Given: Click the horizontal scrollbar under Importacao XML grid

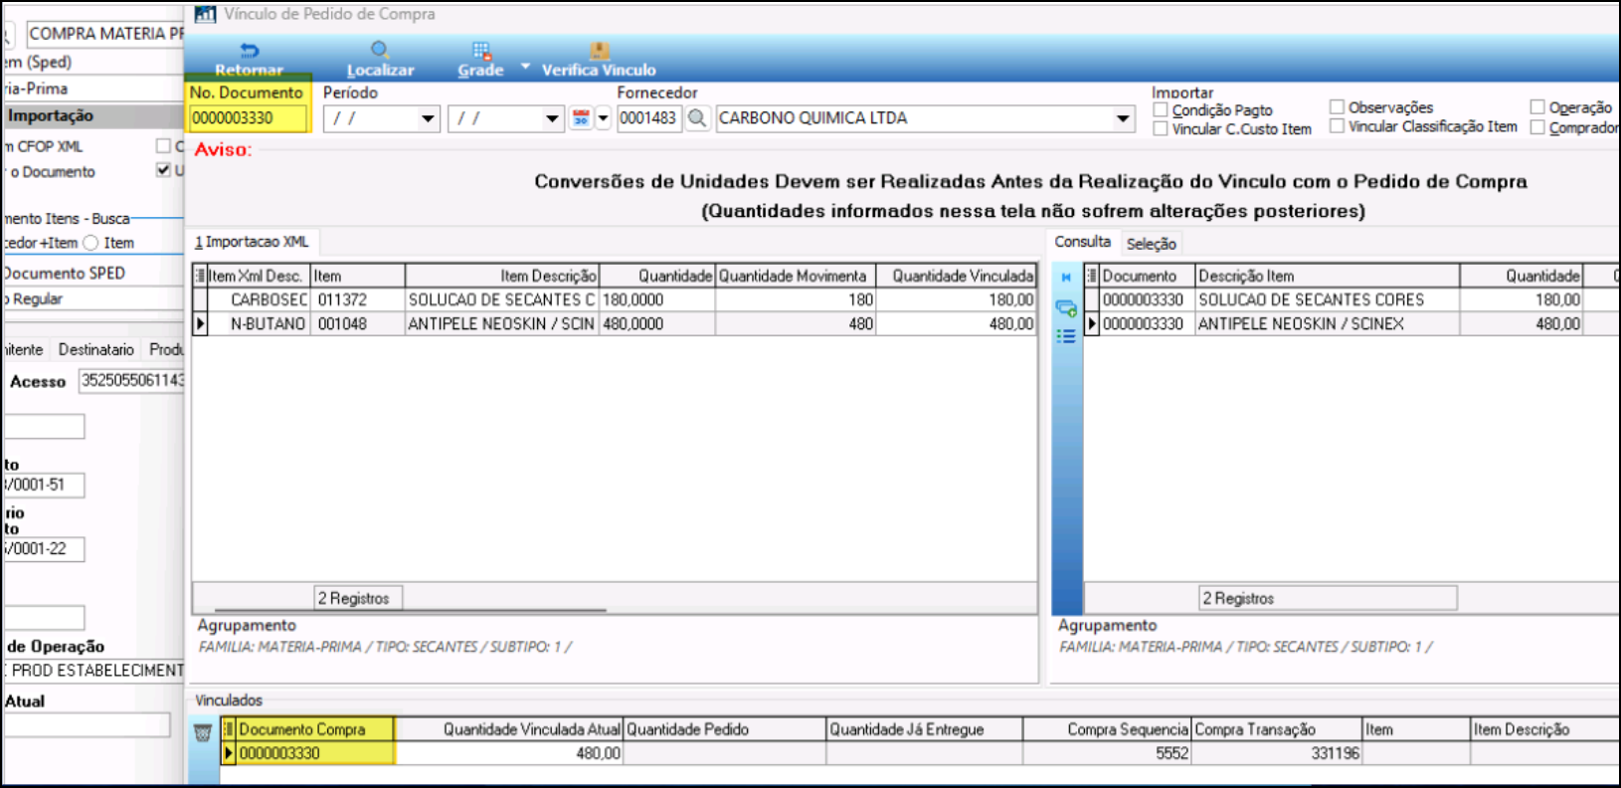Looking at the screenshot, I should [x=410, y=609].
